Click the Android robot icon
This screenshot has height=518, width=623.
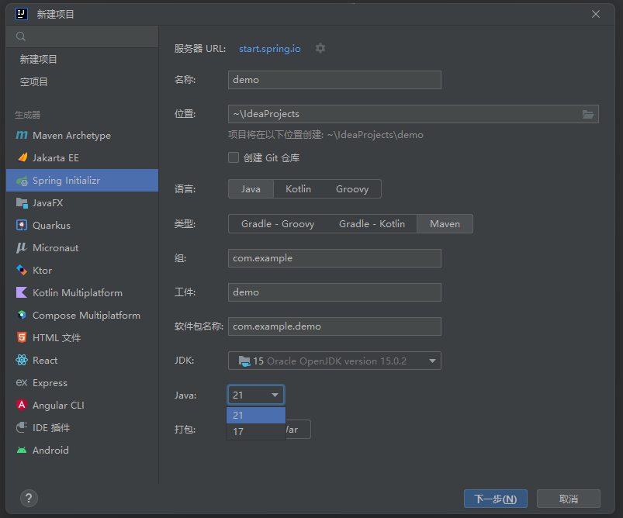(x=22, y=450)
